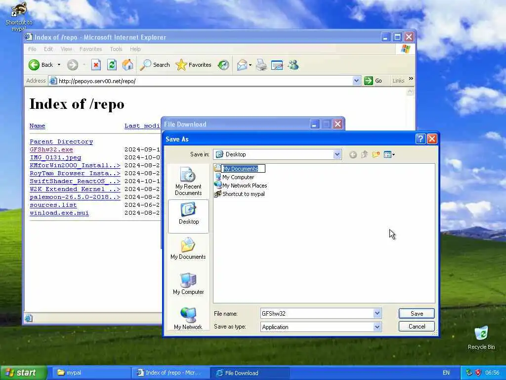Open the Views menu icon in Save As
Image resolution: width=506 pixels, height=380 pixels.
(x=389, y=155)
